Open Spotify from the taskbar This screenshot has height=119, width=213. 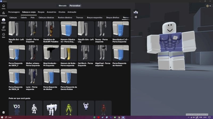tap(95, 117)
